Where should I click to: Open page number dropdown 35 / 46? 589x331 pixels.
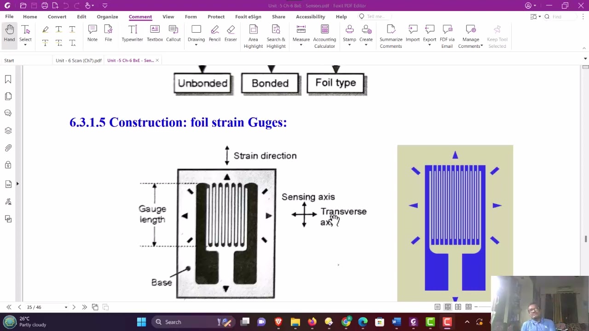(66, 307)
